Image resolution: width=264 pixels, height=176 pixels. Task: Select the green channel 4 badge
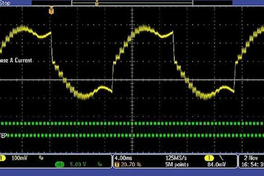pyautogui.click(x=60, y=164)
